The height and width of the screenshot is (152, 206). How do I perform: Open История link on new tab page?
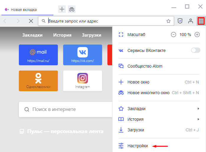point(62,35)
